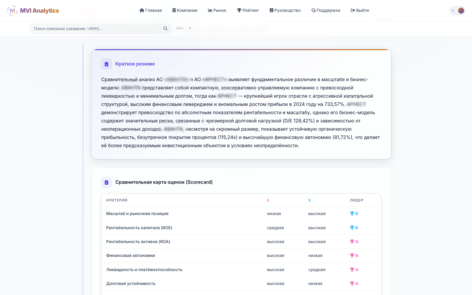Select the Ликвидность и платёжеспособность row
The width and height of the screenshot is (472, 295).
tap(241, 270)
